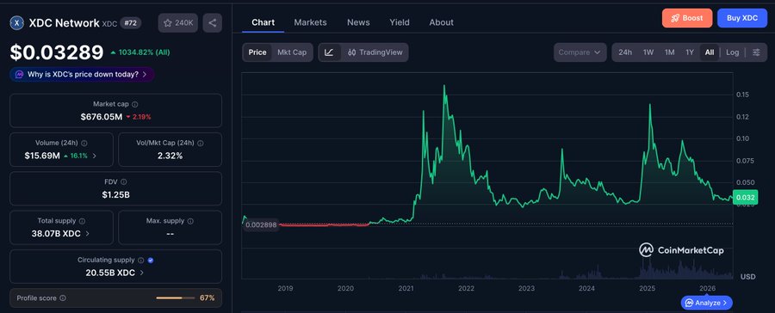The width and height of the screenshot is (775, 313).
Task: Click the verified badge beside Circulating supply
Action: point(151,261)
